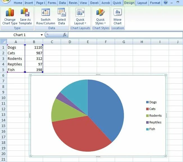Select column A header
The width and height of the screenshot is (183, 162).
pos(16,42)
